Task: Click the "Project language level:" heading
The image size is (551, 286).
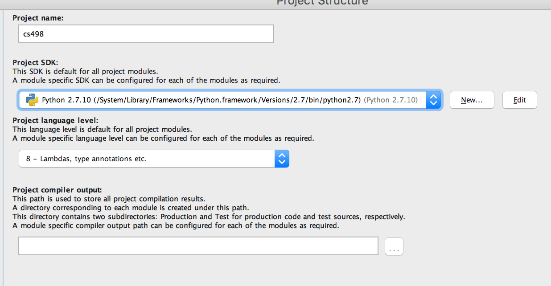Action: pos(55,120)
